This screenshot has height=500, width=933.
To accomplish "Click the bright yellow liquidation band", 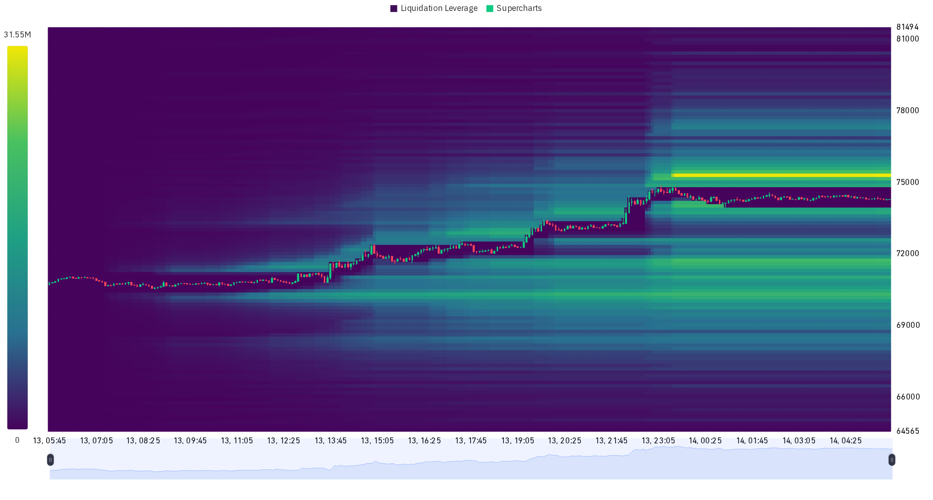I will coord(777,175).
